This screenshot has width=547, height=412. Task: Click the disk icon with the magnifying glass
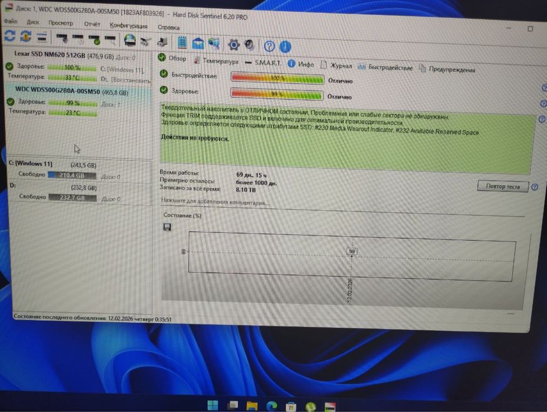111,41
